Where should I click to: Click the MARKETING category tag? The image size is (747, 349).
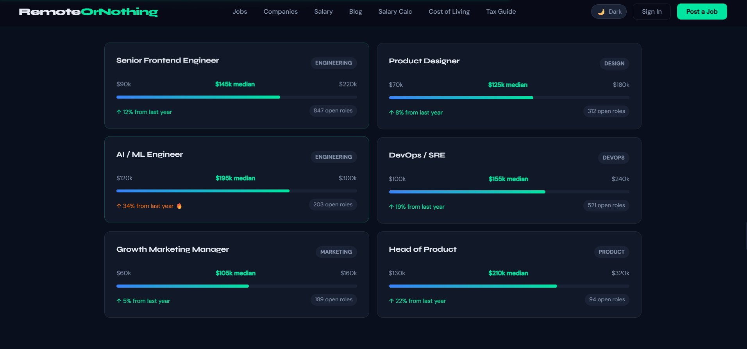tap(336, 252)
